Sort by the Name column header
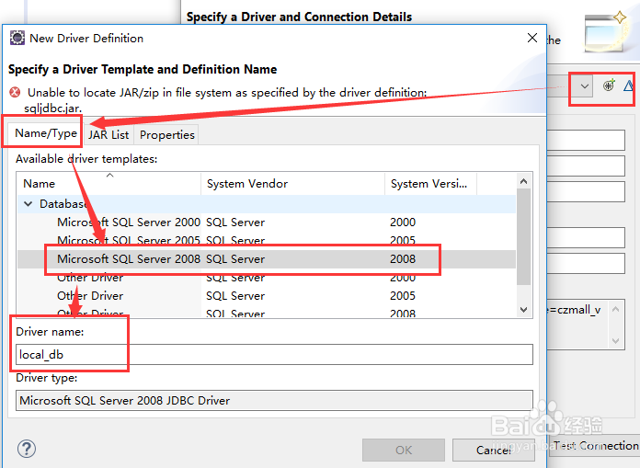 (x=109, y=184)
